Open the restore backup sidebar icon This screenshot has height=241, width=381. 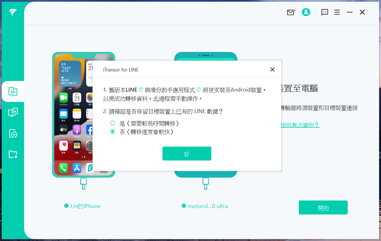tap(13, 133)
